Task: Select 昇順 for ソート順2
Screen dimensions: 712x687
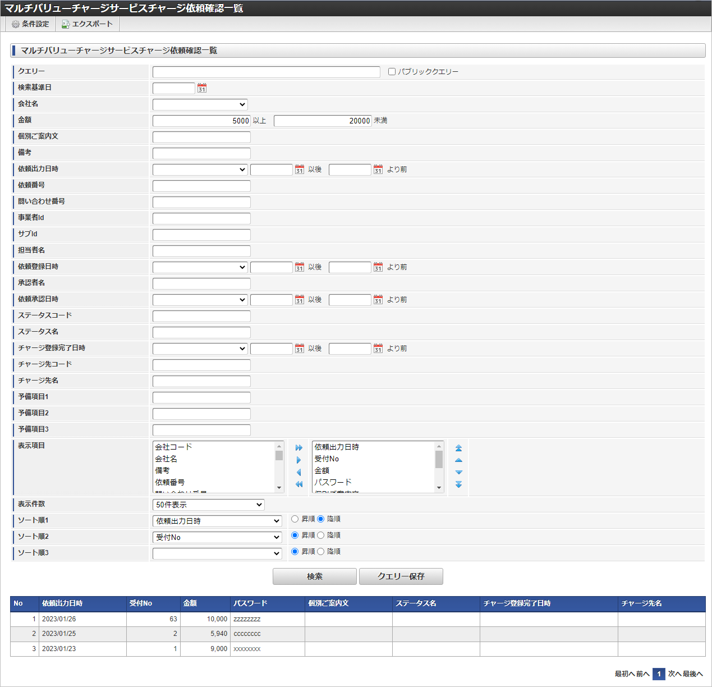Action: (295, 535)
